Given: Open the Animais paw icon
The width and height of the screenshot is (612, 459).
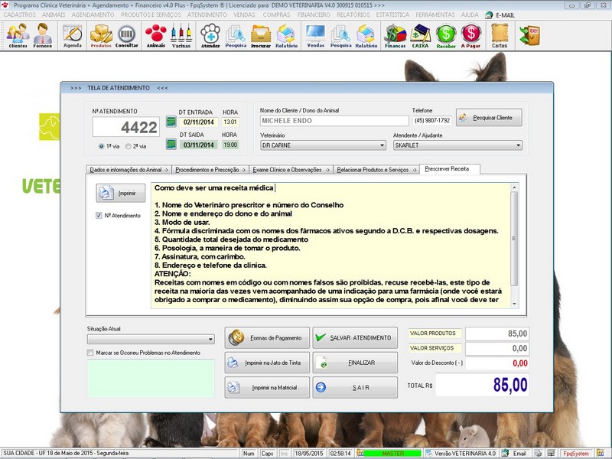Looking at the screenshot, I should coord(156,35).
